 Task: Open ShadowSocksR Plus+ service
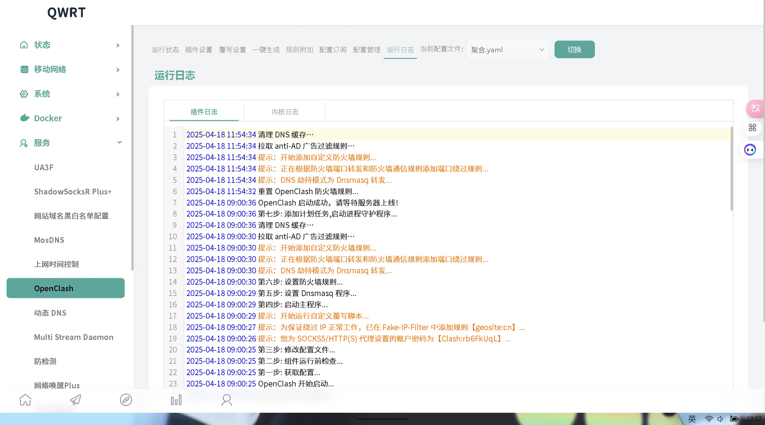73,192
